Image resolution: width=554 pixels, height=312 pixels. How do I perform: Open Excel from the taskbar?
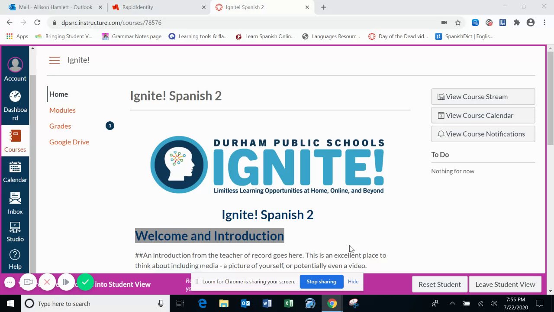289,303
